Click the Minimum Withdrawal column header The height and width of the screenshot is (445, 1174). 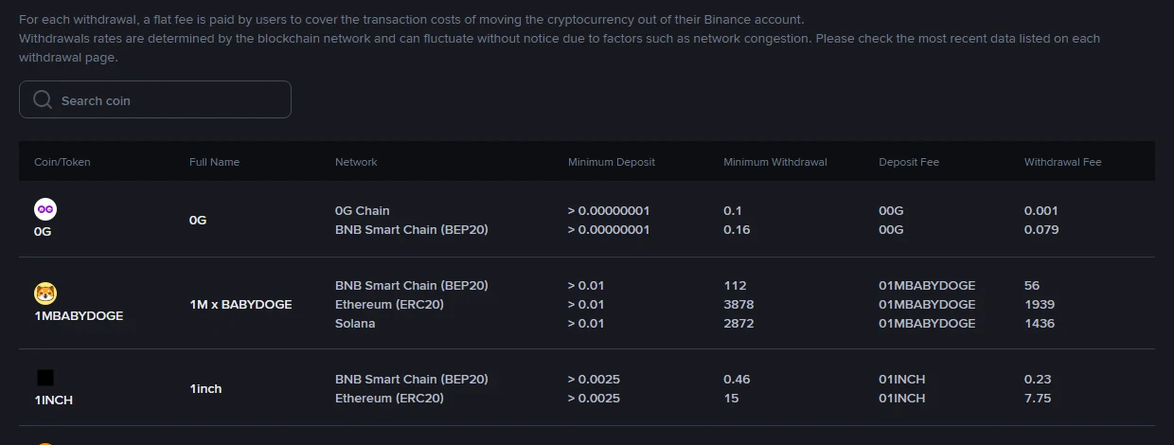[775, 162]
